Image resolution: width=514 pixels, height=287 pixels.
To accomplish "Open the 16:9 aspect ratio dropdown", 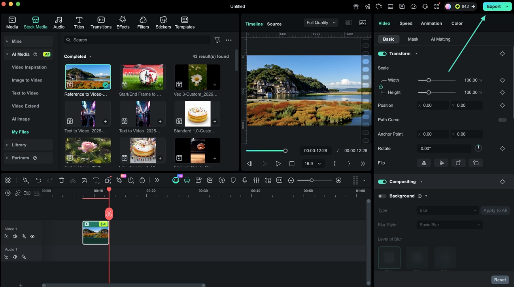I will 312,164.
